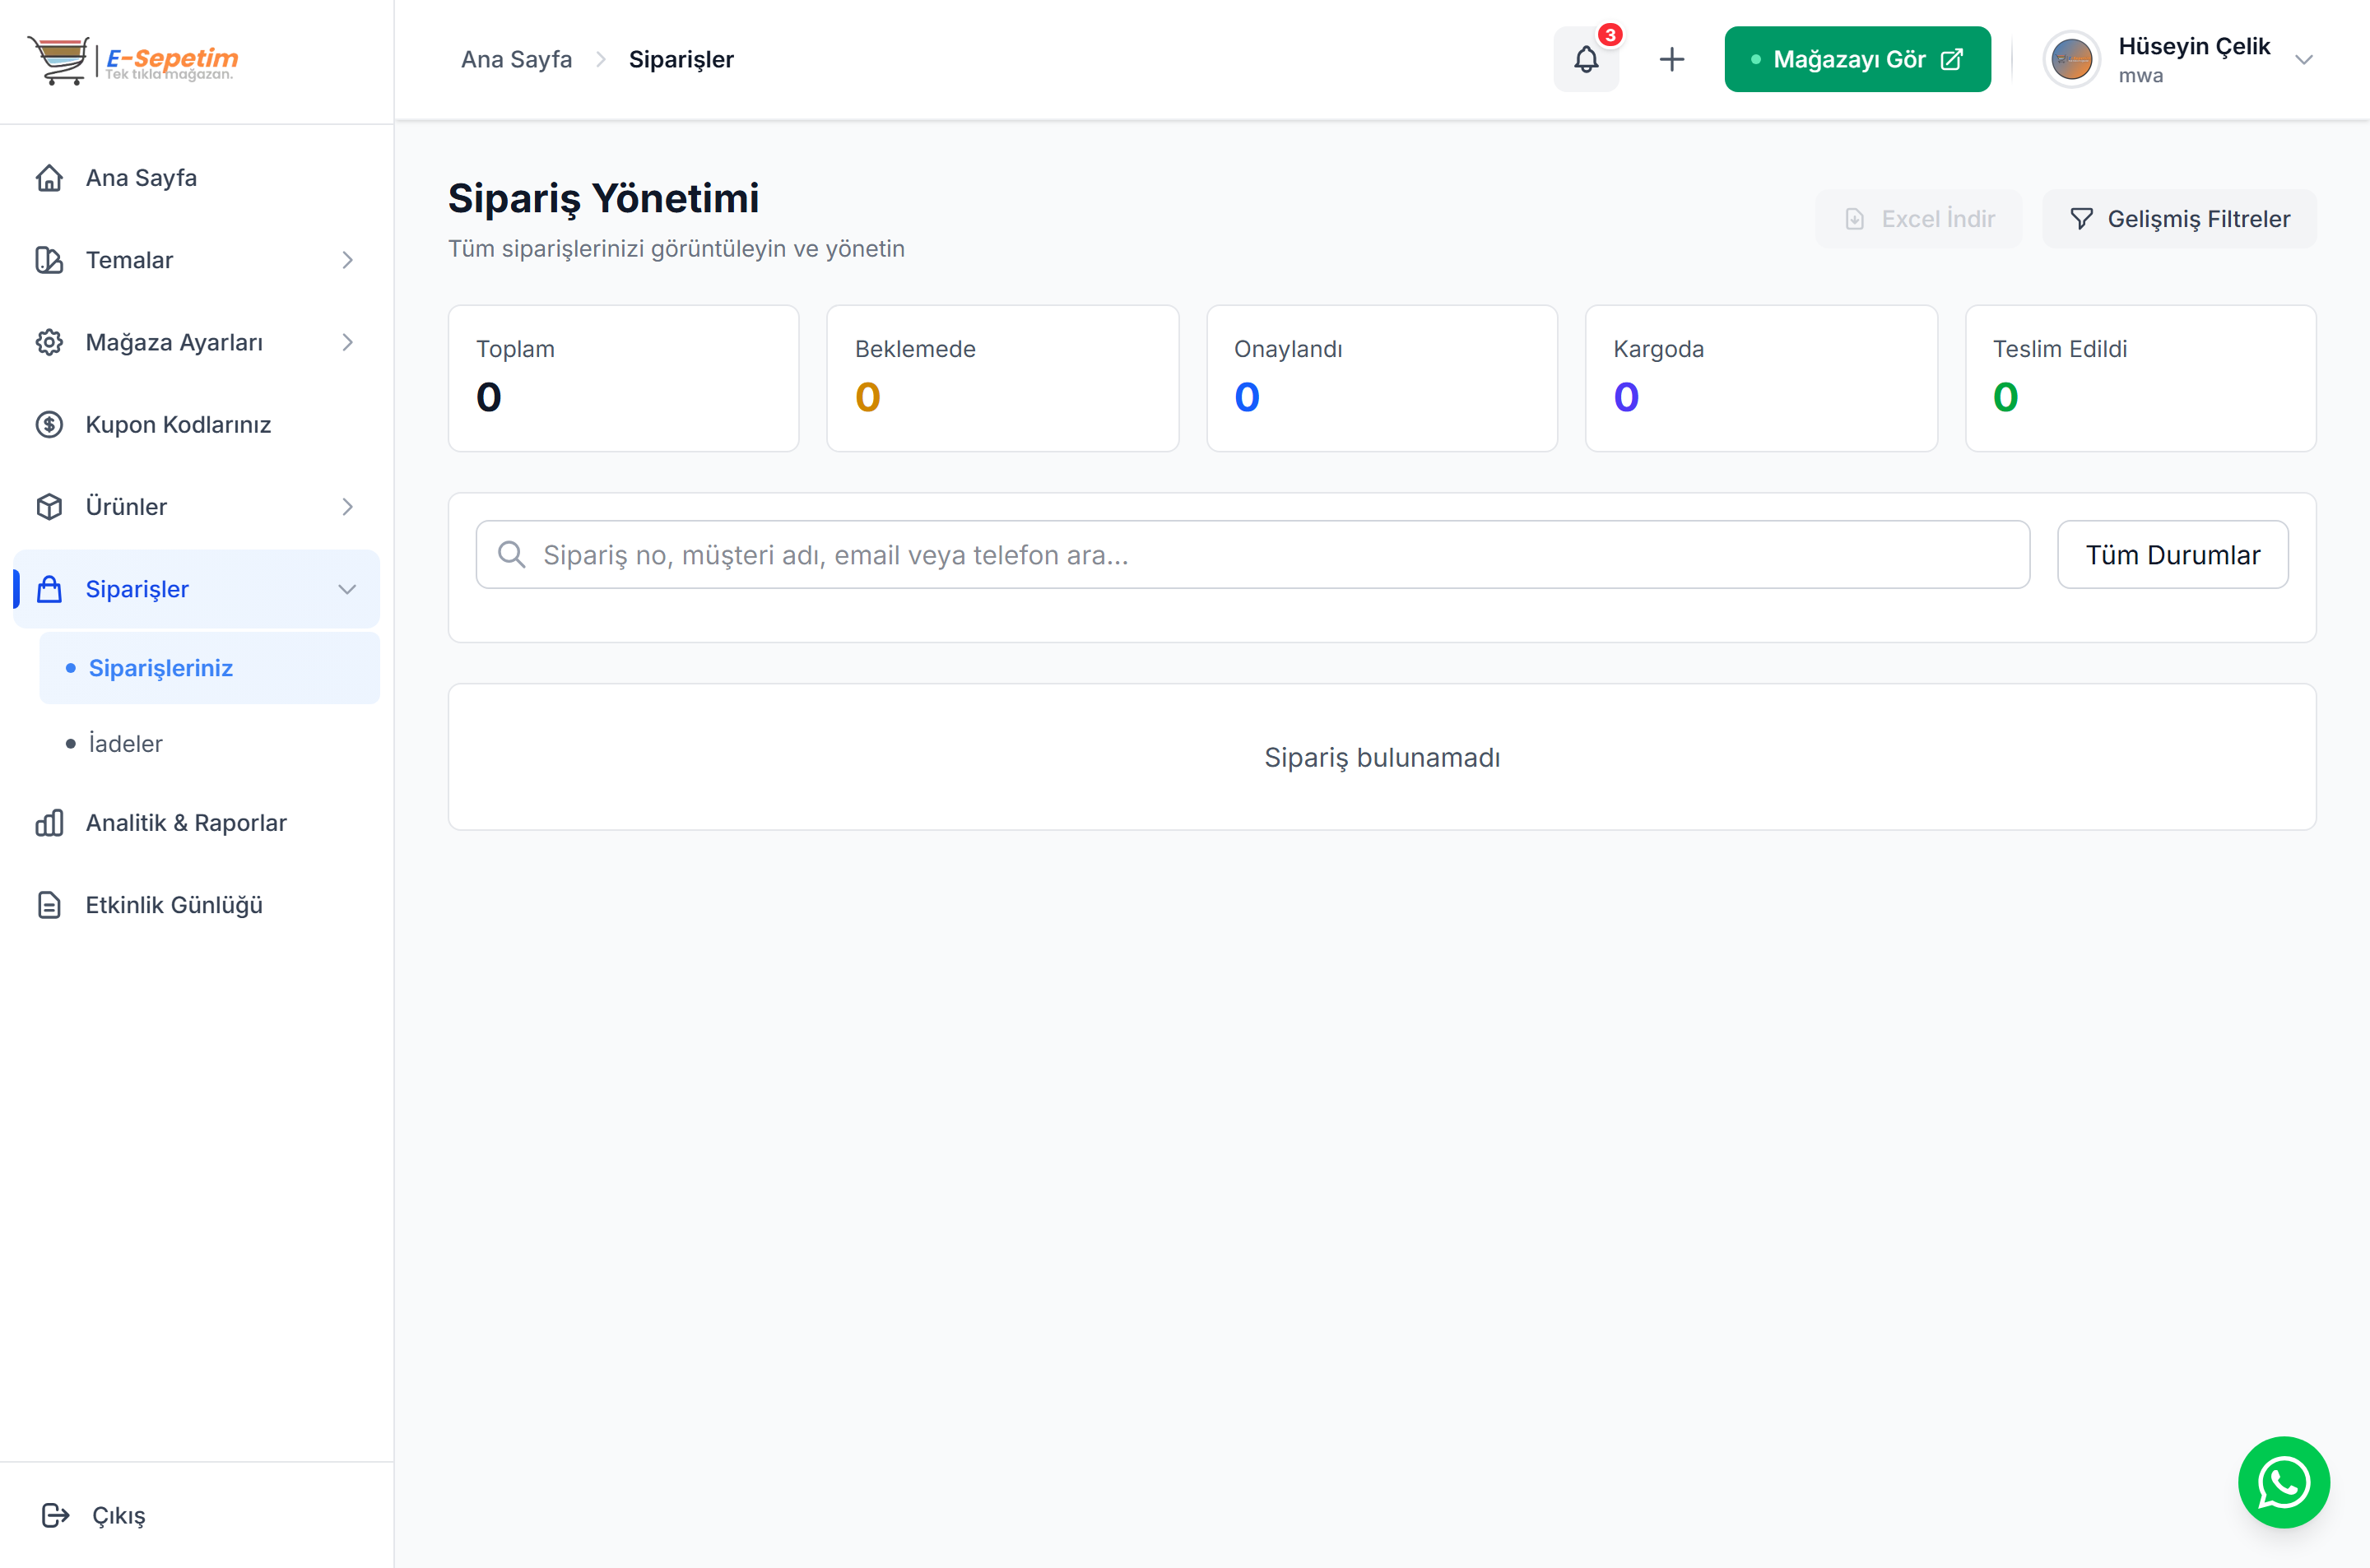2370x1568 pixels.
Task: Click the magnifier icon in search box
Action: [511, 554]
